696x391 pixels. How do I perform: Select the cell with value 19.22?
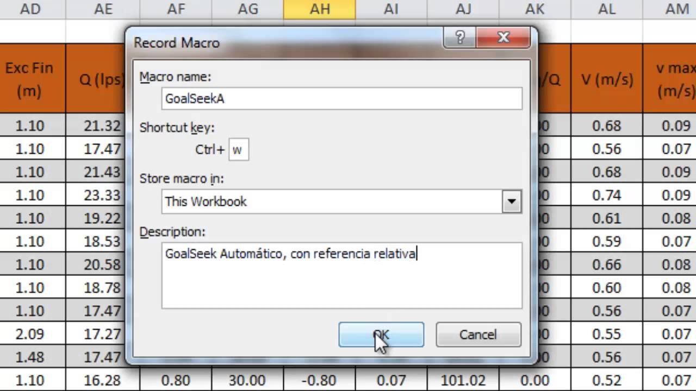click(x=96, y=218)
